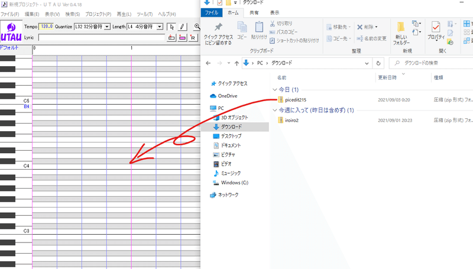The image size is (473, 269).
Task: Open the Length dropdown in UTAU
Action: pyautogui.click(x=160, y=27)
